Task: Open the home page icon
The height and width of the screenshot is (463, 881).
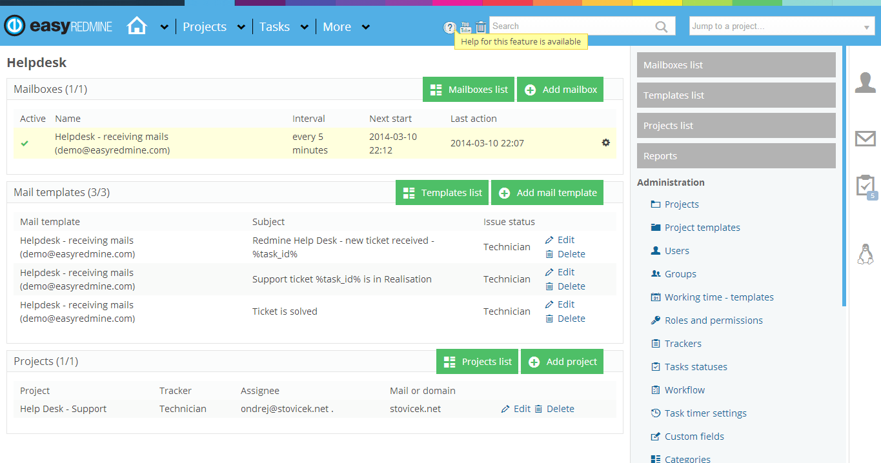Action: tap(137, 26)
